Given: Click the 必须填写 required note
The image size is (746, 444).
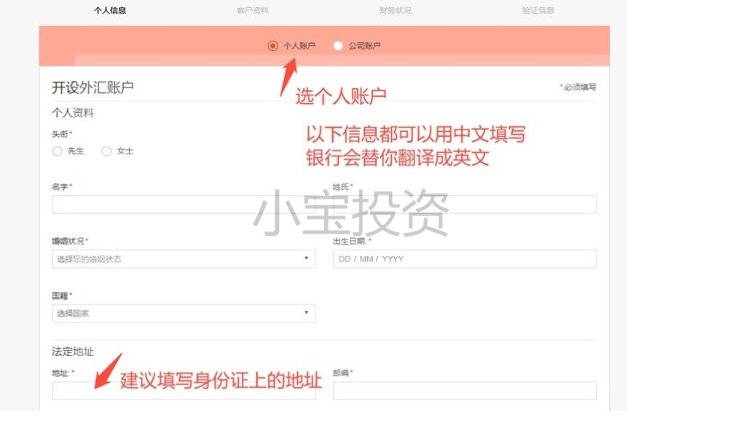Looking at the screenshot, I should [x=578, y=87].
